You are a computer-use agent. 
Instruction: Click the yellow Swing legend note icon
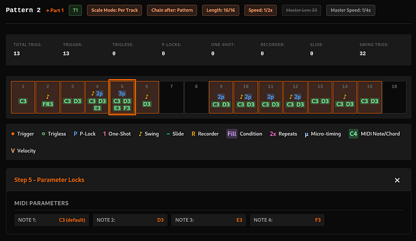click(x=140, y=134)
